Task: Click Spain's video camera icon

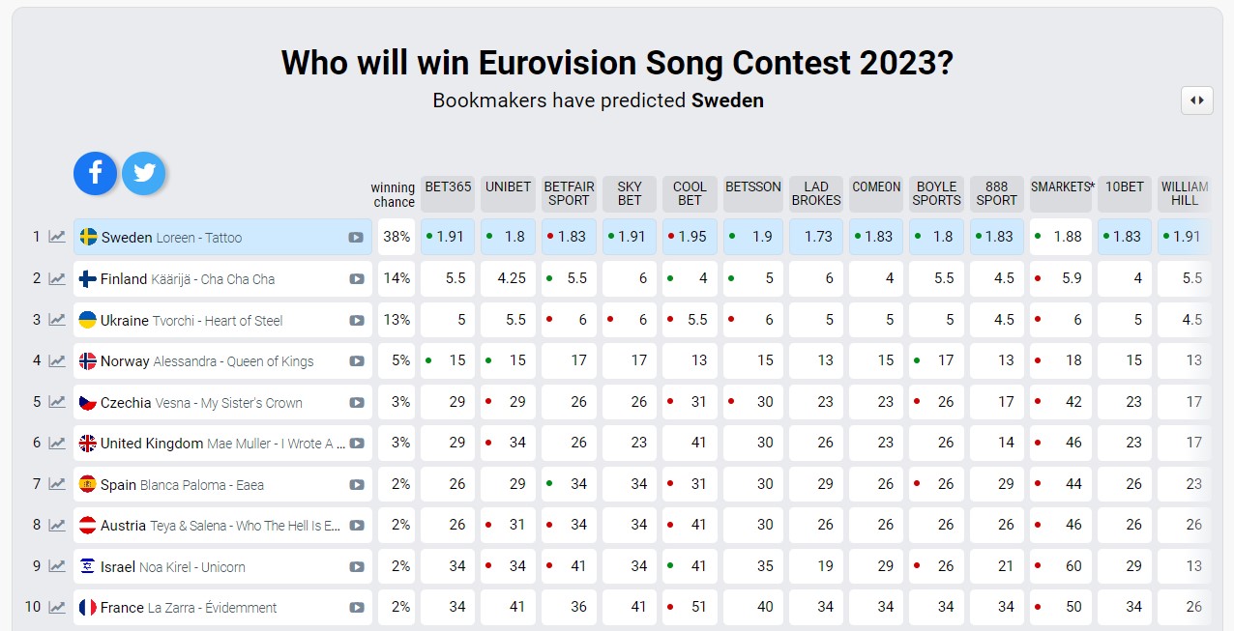Action: click(356, 485)
